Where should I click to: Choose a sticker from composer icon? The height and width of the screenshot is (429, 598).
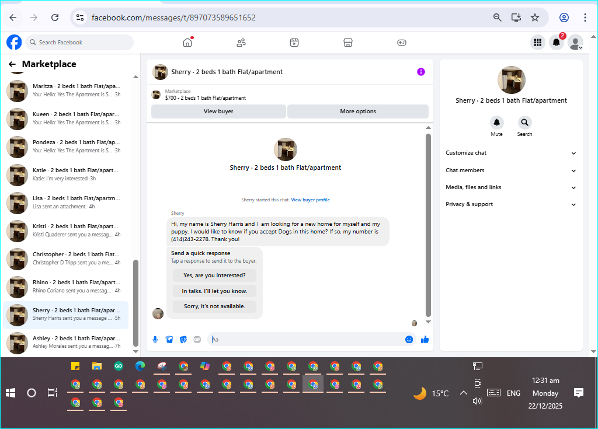pyautogui.click(x=183, y=339)
